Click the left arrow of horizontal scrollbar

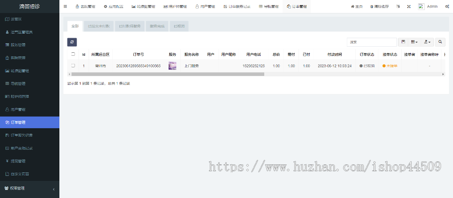(x=69, y=74)
